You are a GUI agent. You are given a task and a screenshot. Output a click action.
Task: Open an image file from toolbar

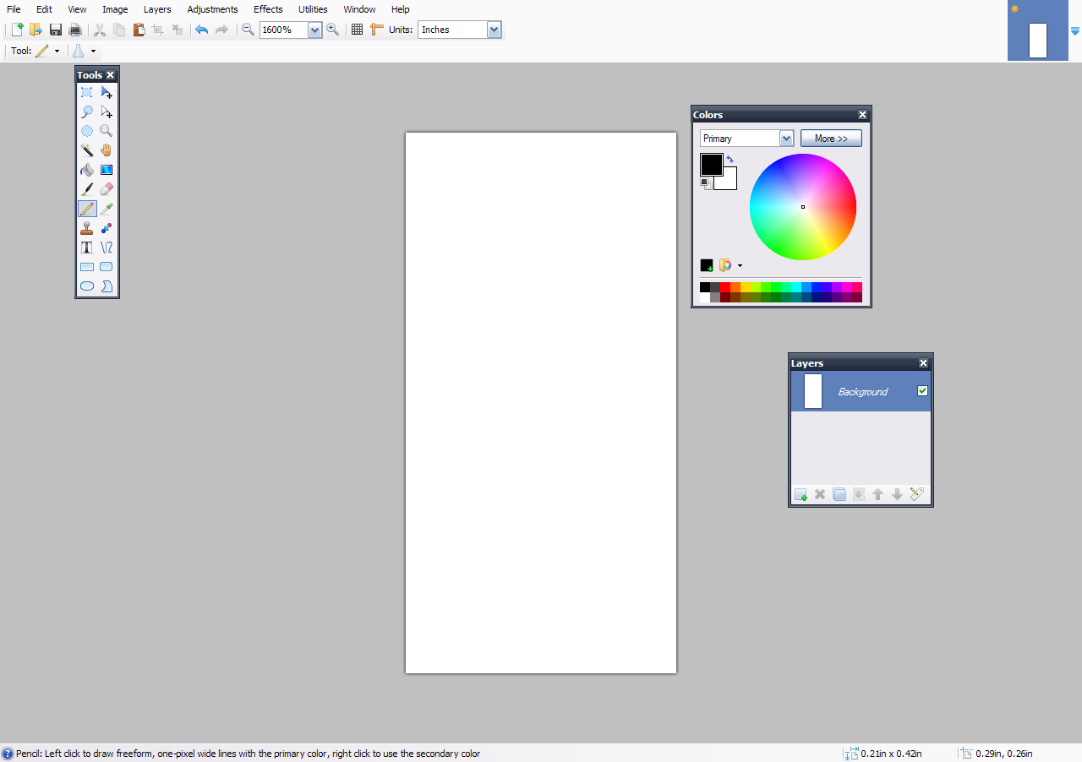(36, 30)
